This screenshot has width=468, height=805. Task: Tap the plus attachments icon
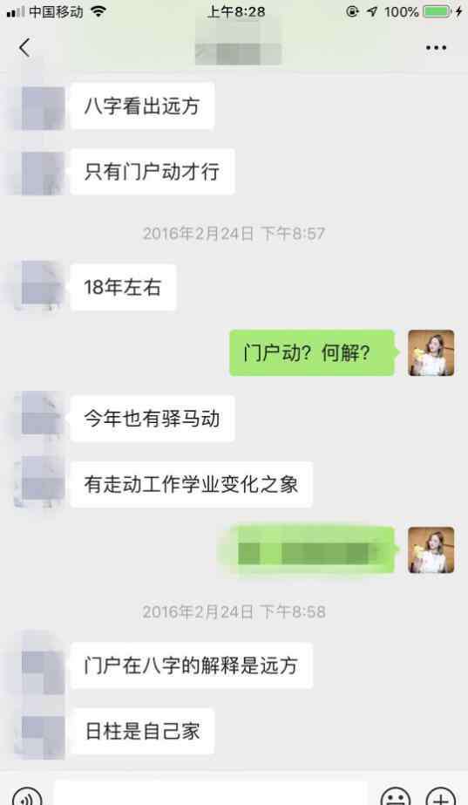click(x=441, y=797)
